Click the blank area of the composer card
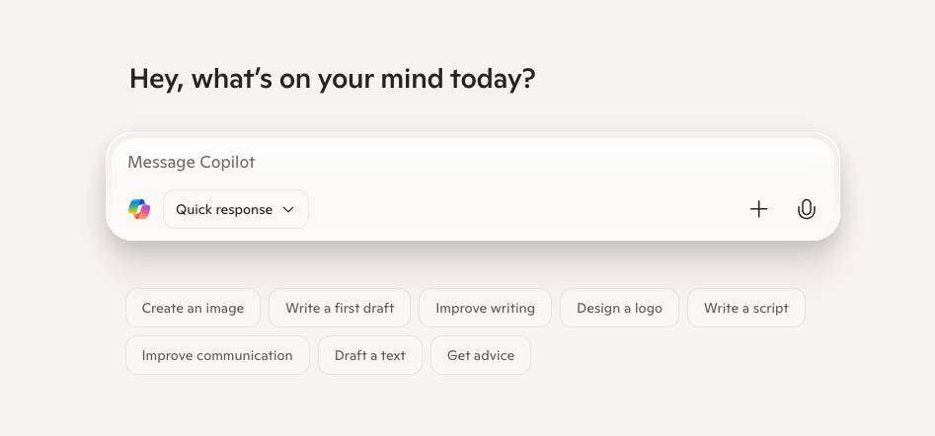 pyautogui.click(x=524, y=209)
